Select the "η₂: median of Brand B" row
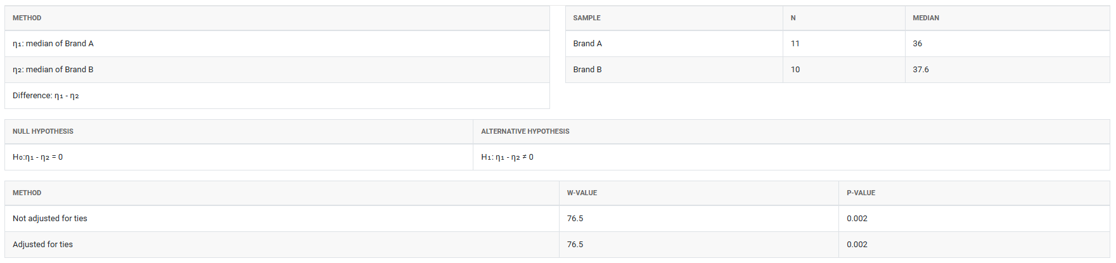This screenshot has height=263, width=1116. pos(53,70)
